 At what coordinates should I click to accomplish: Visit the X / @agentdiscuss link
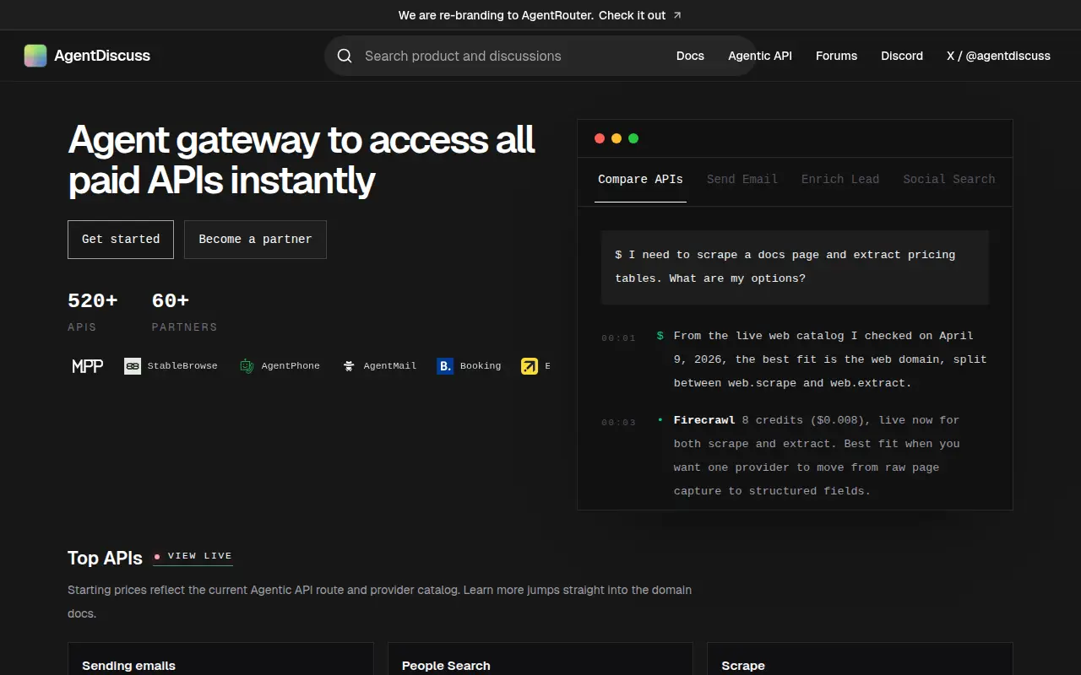[x=998, y=56]
